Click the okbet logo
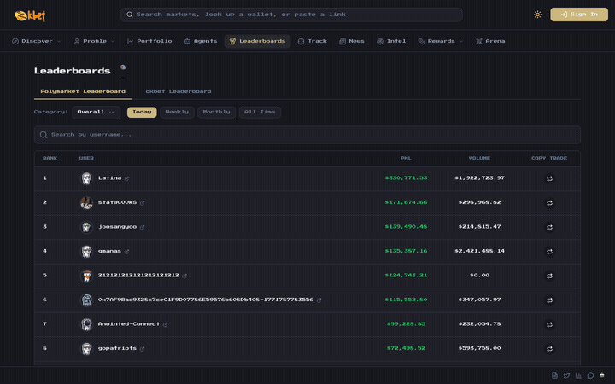The image size is (615, 384). click(30, 15)
